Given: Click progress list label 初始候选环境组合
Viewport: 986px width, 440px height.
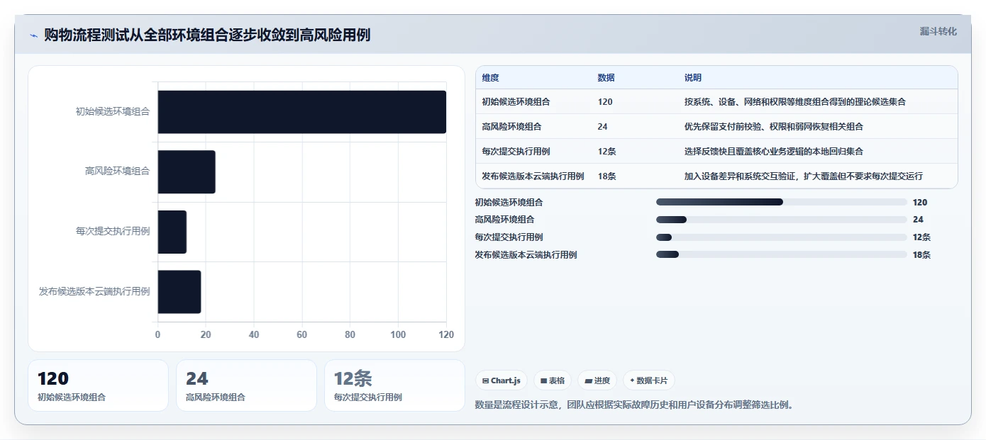Looking at the screenshot, I should [509, 203].
